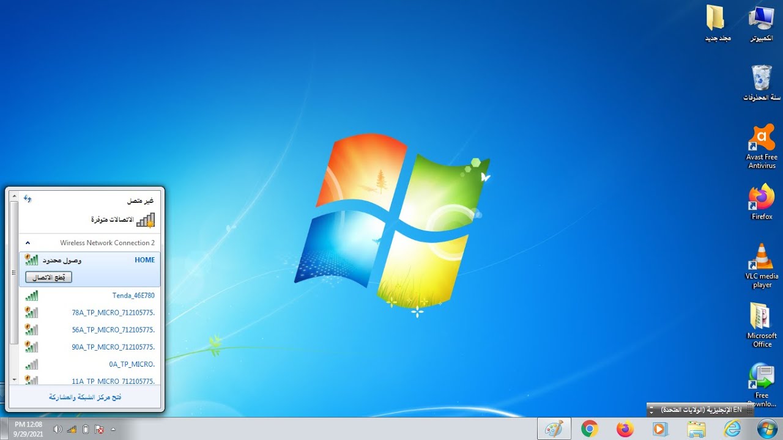
Task: Show hidden tray icons arrow
Action: (113, 429)
